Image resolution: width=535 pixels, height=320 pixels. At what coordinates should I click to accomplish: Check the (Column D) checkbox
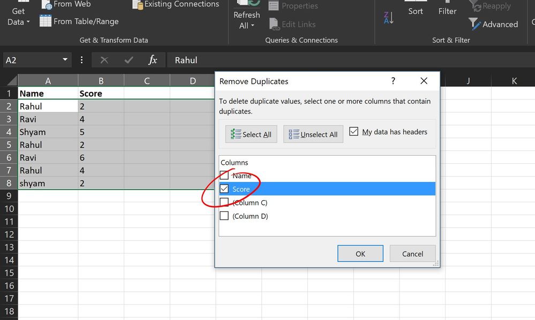click(224, 216)
